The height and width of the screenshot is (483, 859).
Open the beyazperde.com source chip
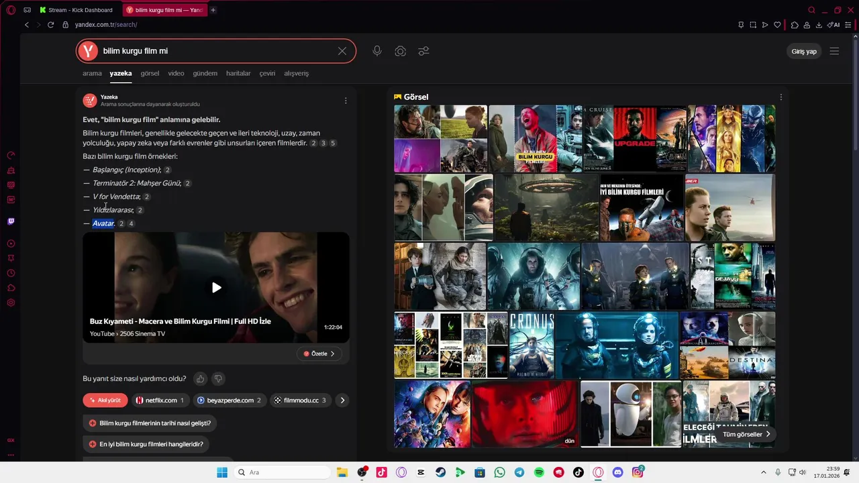[230, 400]
